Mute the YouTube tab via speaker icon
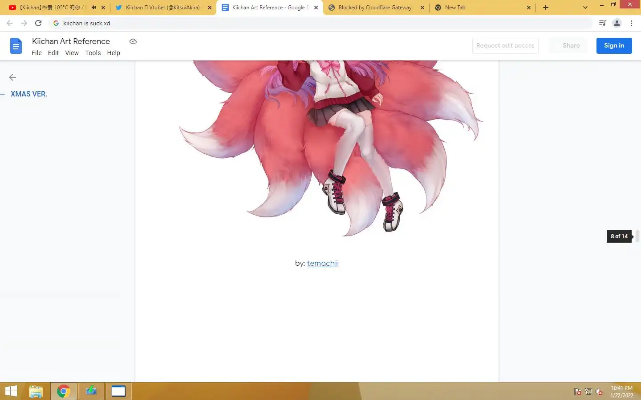641x400 pixels. (x=93, y=8)
